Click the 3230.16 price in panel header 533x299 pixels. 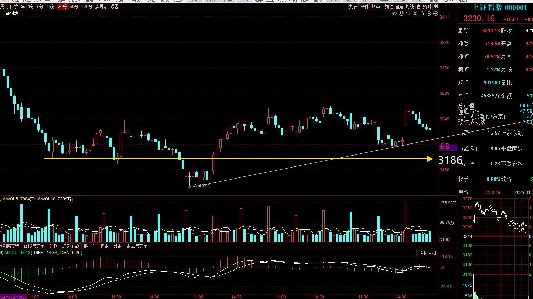[x=479, y=19]
